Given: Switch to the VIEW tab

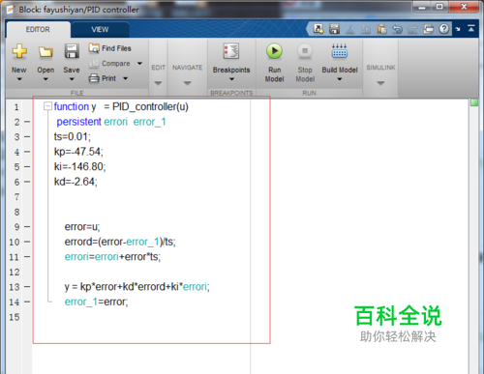Looking at the screenshot, I should (100, 30).
